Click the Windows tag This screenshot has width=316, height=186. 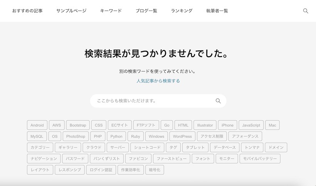coord(156,136)
